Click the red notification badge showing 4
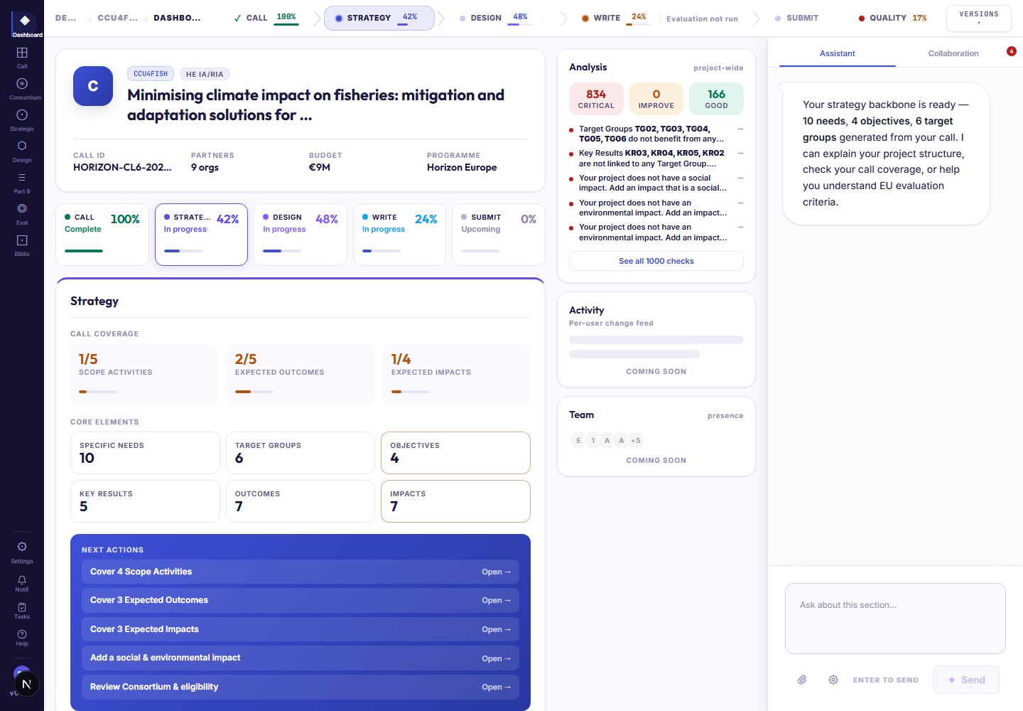This screenshot has height=711, width=1023. coord(1012,51)
